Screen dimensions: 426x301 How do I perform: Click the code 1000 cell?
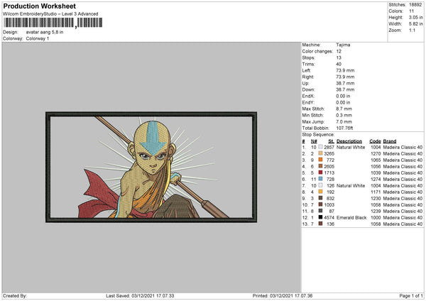click(376, 217)
